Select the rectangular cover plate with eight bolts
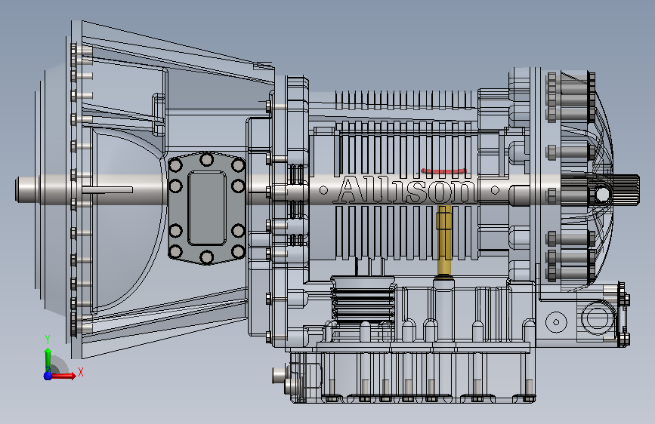 pyautogui.click(x=207, y=208)
